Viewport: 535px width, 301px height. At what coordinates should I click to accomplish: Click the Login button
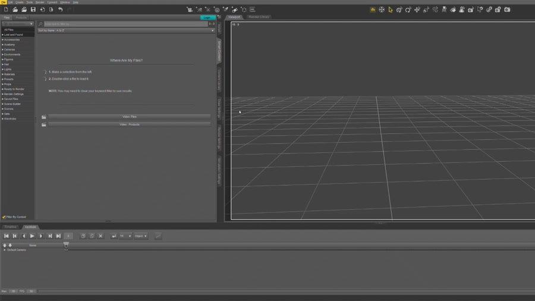pyautogui.click(x=207, y=18)
